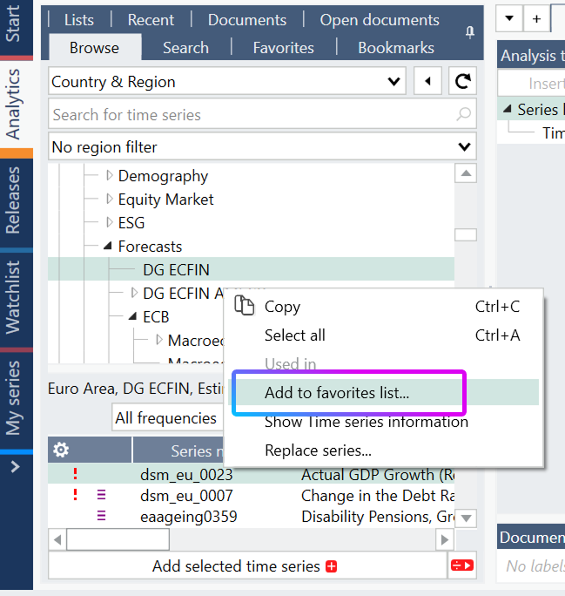565x596 pixels.
Task: Collapse the ECB tree node
Action: (132, 316)
